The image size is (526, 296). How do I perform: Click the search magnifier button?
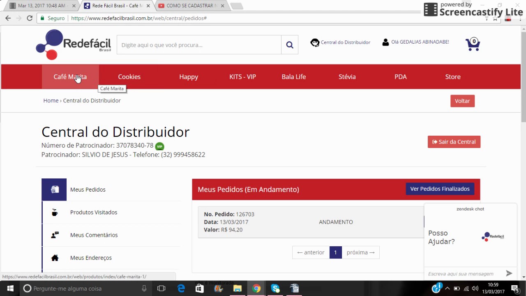(290, 45)
